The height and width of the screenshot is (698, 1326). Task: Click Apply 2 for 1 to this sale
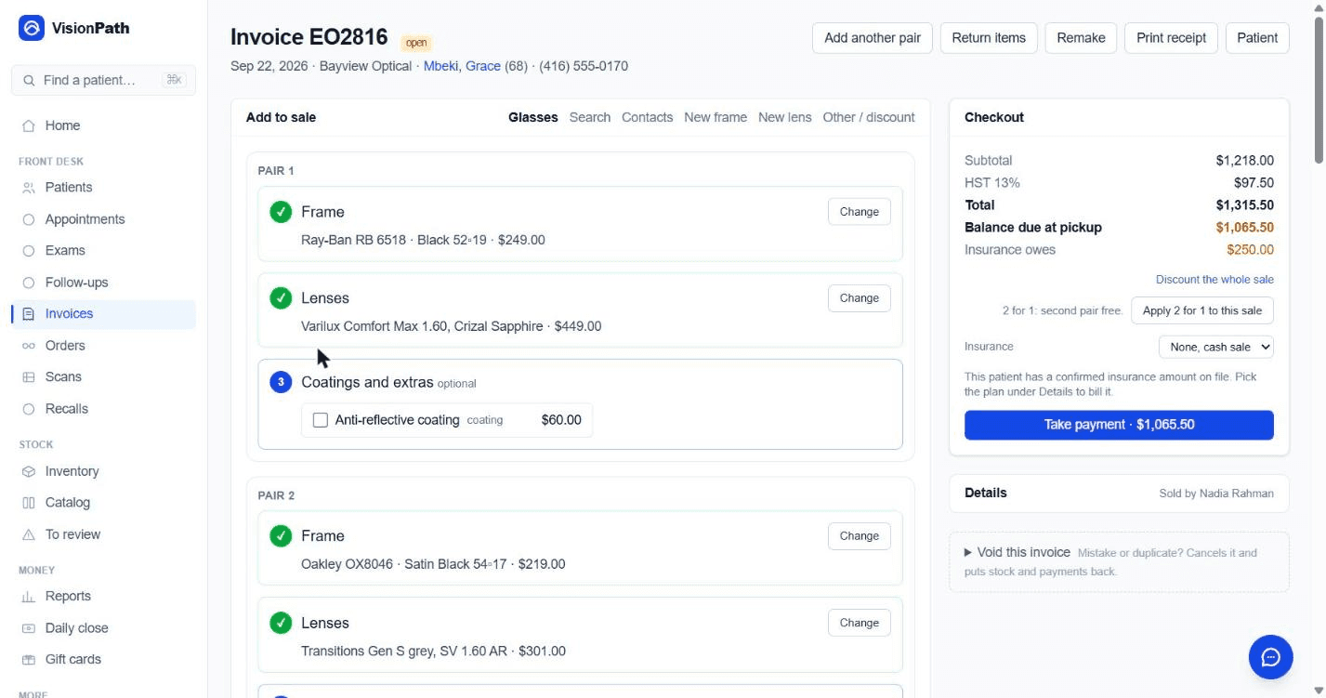(1202, 310)
